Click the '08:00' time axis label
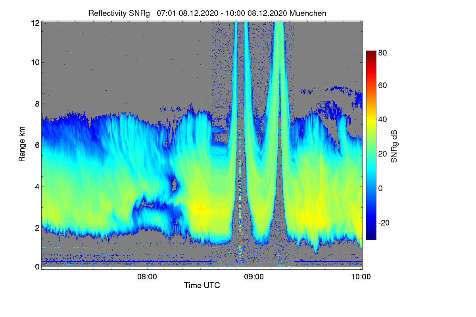The image size is (476, 317). pos(147,277)
